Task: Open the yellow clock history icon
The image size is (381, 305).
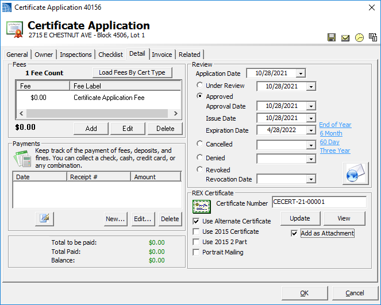Action: (x=359, y=38)
